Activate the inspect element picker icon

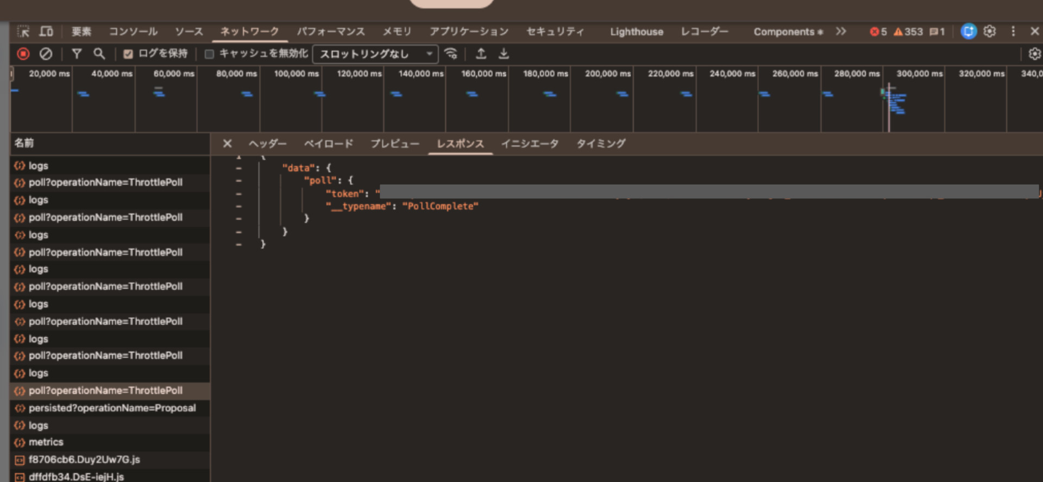pos(23,31)
